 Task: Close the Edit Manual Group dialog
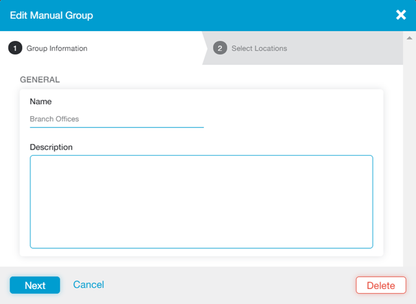coord(401,15)
